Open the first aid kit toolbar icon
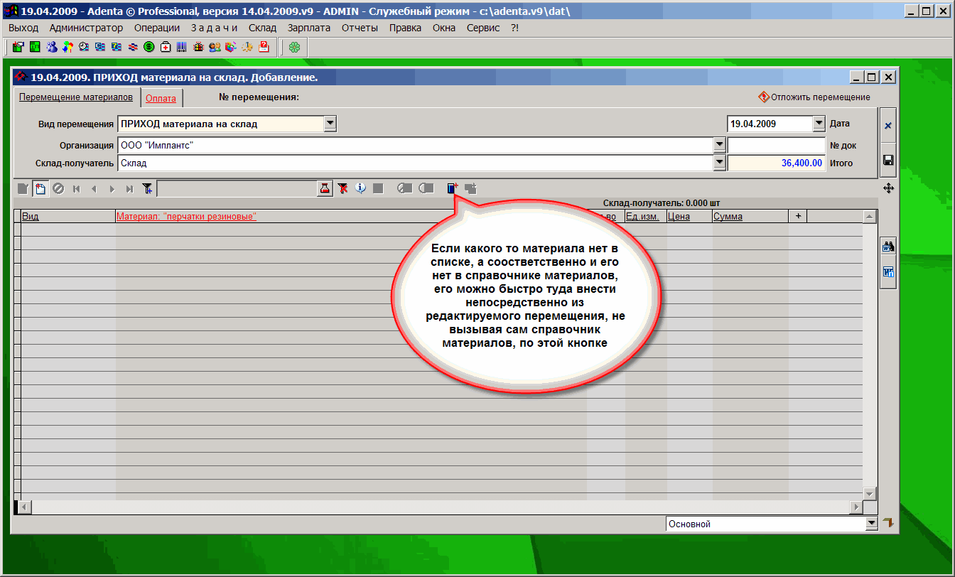This screenshot has height=577, width=955. tap(166, 48)
